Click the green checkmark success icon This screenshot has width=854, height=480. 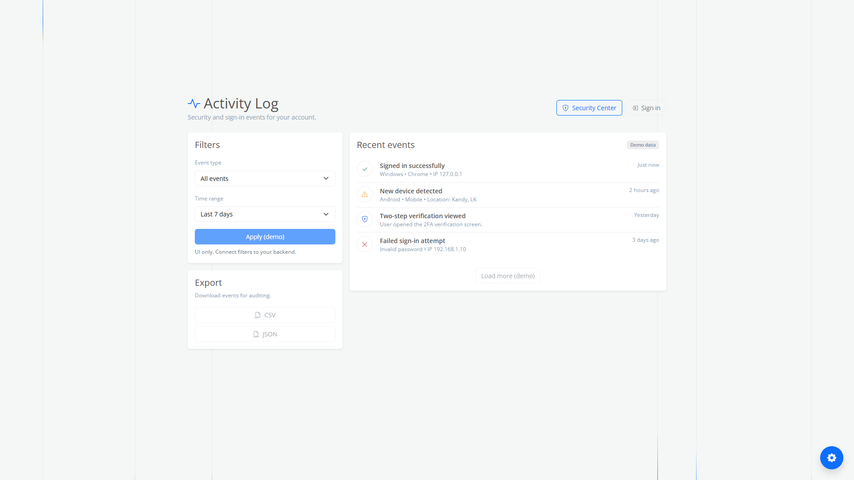[365, 169]
